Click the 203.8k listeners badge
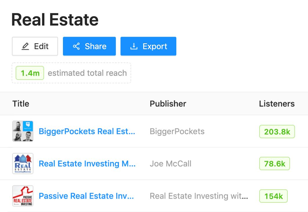The width and height of the screenshot is (308, 212). (x=277, y=131)
